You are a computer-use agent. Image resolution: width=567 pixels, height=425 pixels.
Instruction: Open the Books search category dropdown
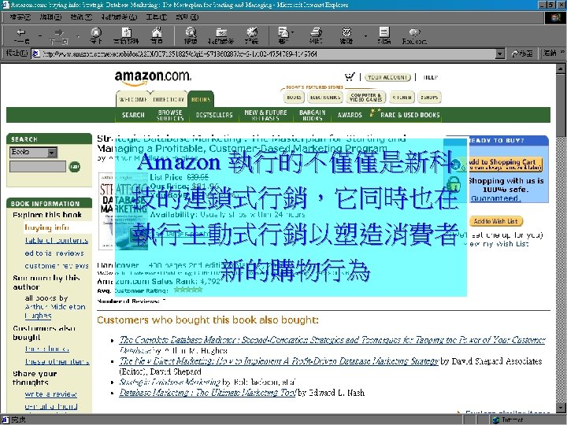pyautogui.click(x=33, y=152)
